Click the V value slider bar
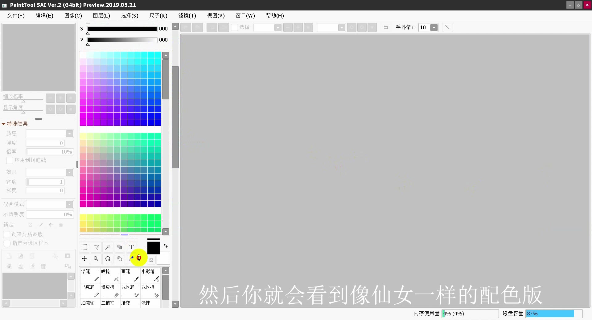Image resolution: width=592 pixels, height=320 pixels. click(122, 40)
